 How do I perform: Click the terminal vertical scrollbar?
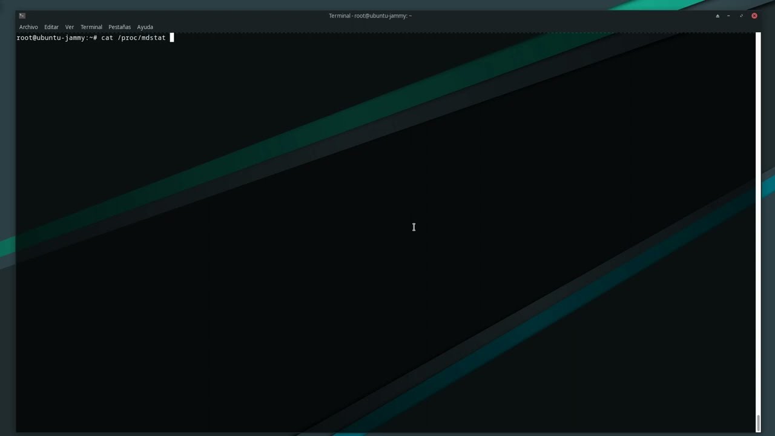[758, 233]
